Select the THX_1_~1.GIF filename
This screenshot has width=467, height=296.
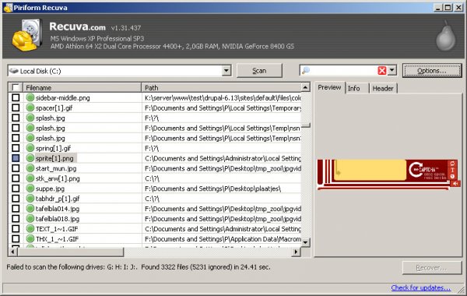57,239
